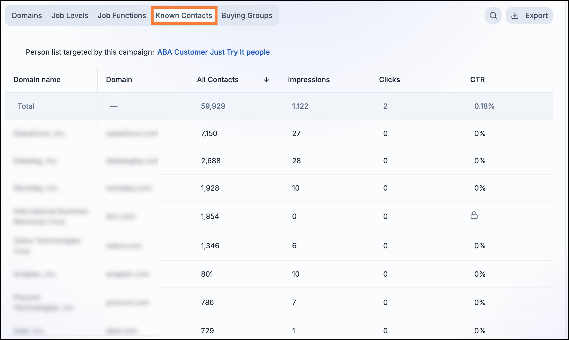Click the All Contacts column header

[x=217, y=80]
